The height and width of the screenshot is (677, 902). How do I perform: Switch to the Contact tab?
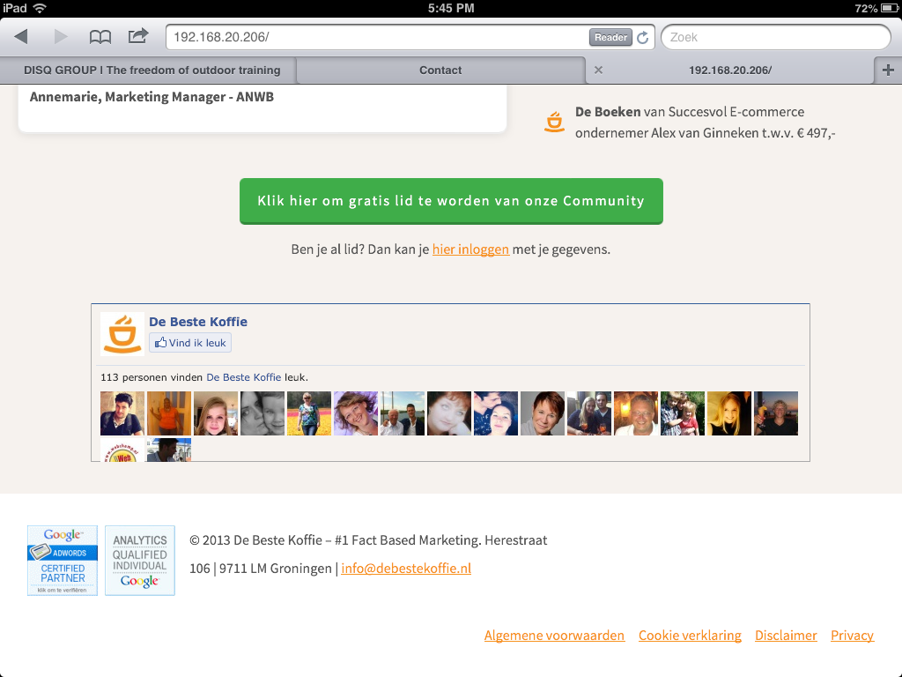pos(440,70)
